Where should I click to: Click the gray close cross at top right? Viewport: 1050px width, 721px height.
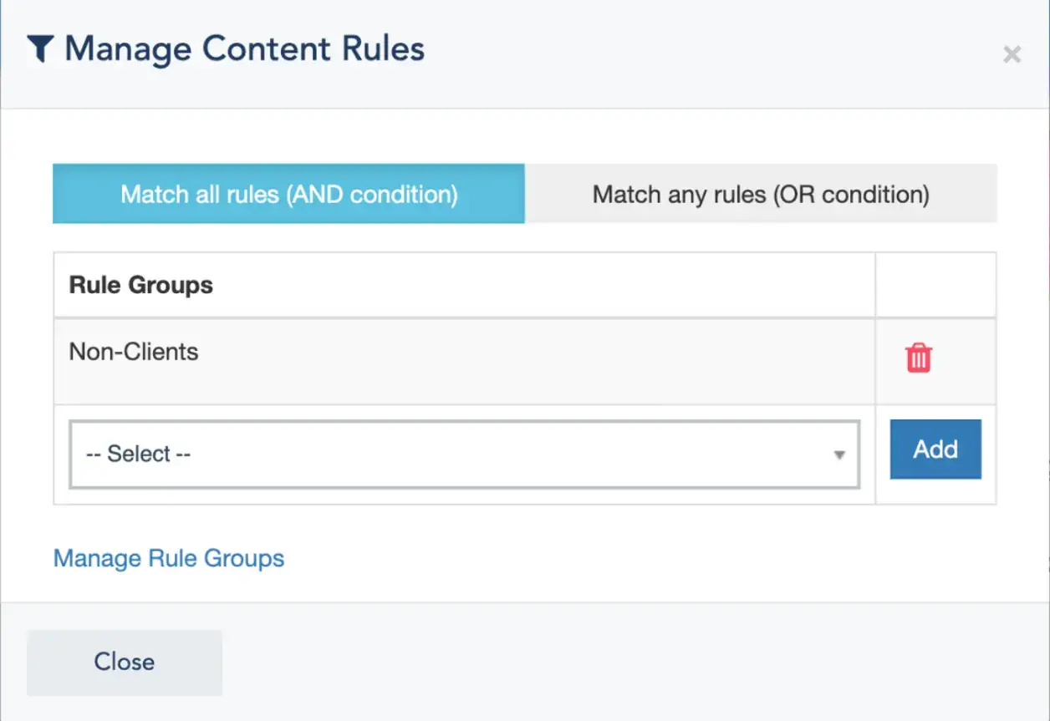[1012, 54]
